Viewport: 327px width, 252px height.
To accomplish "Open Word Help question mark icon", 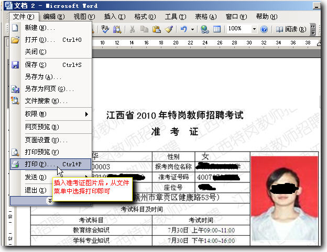I will click(x=264, y=29).
